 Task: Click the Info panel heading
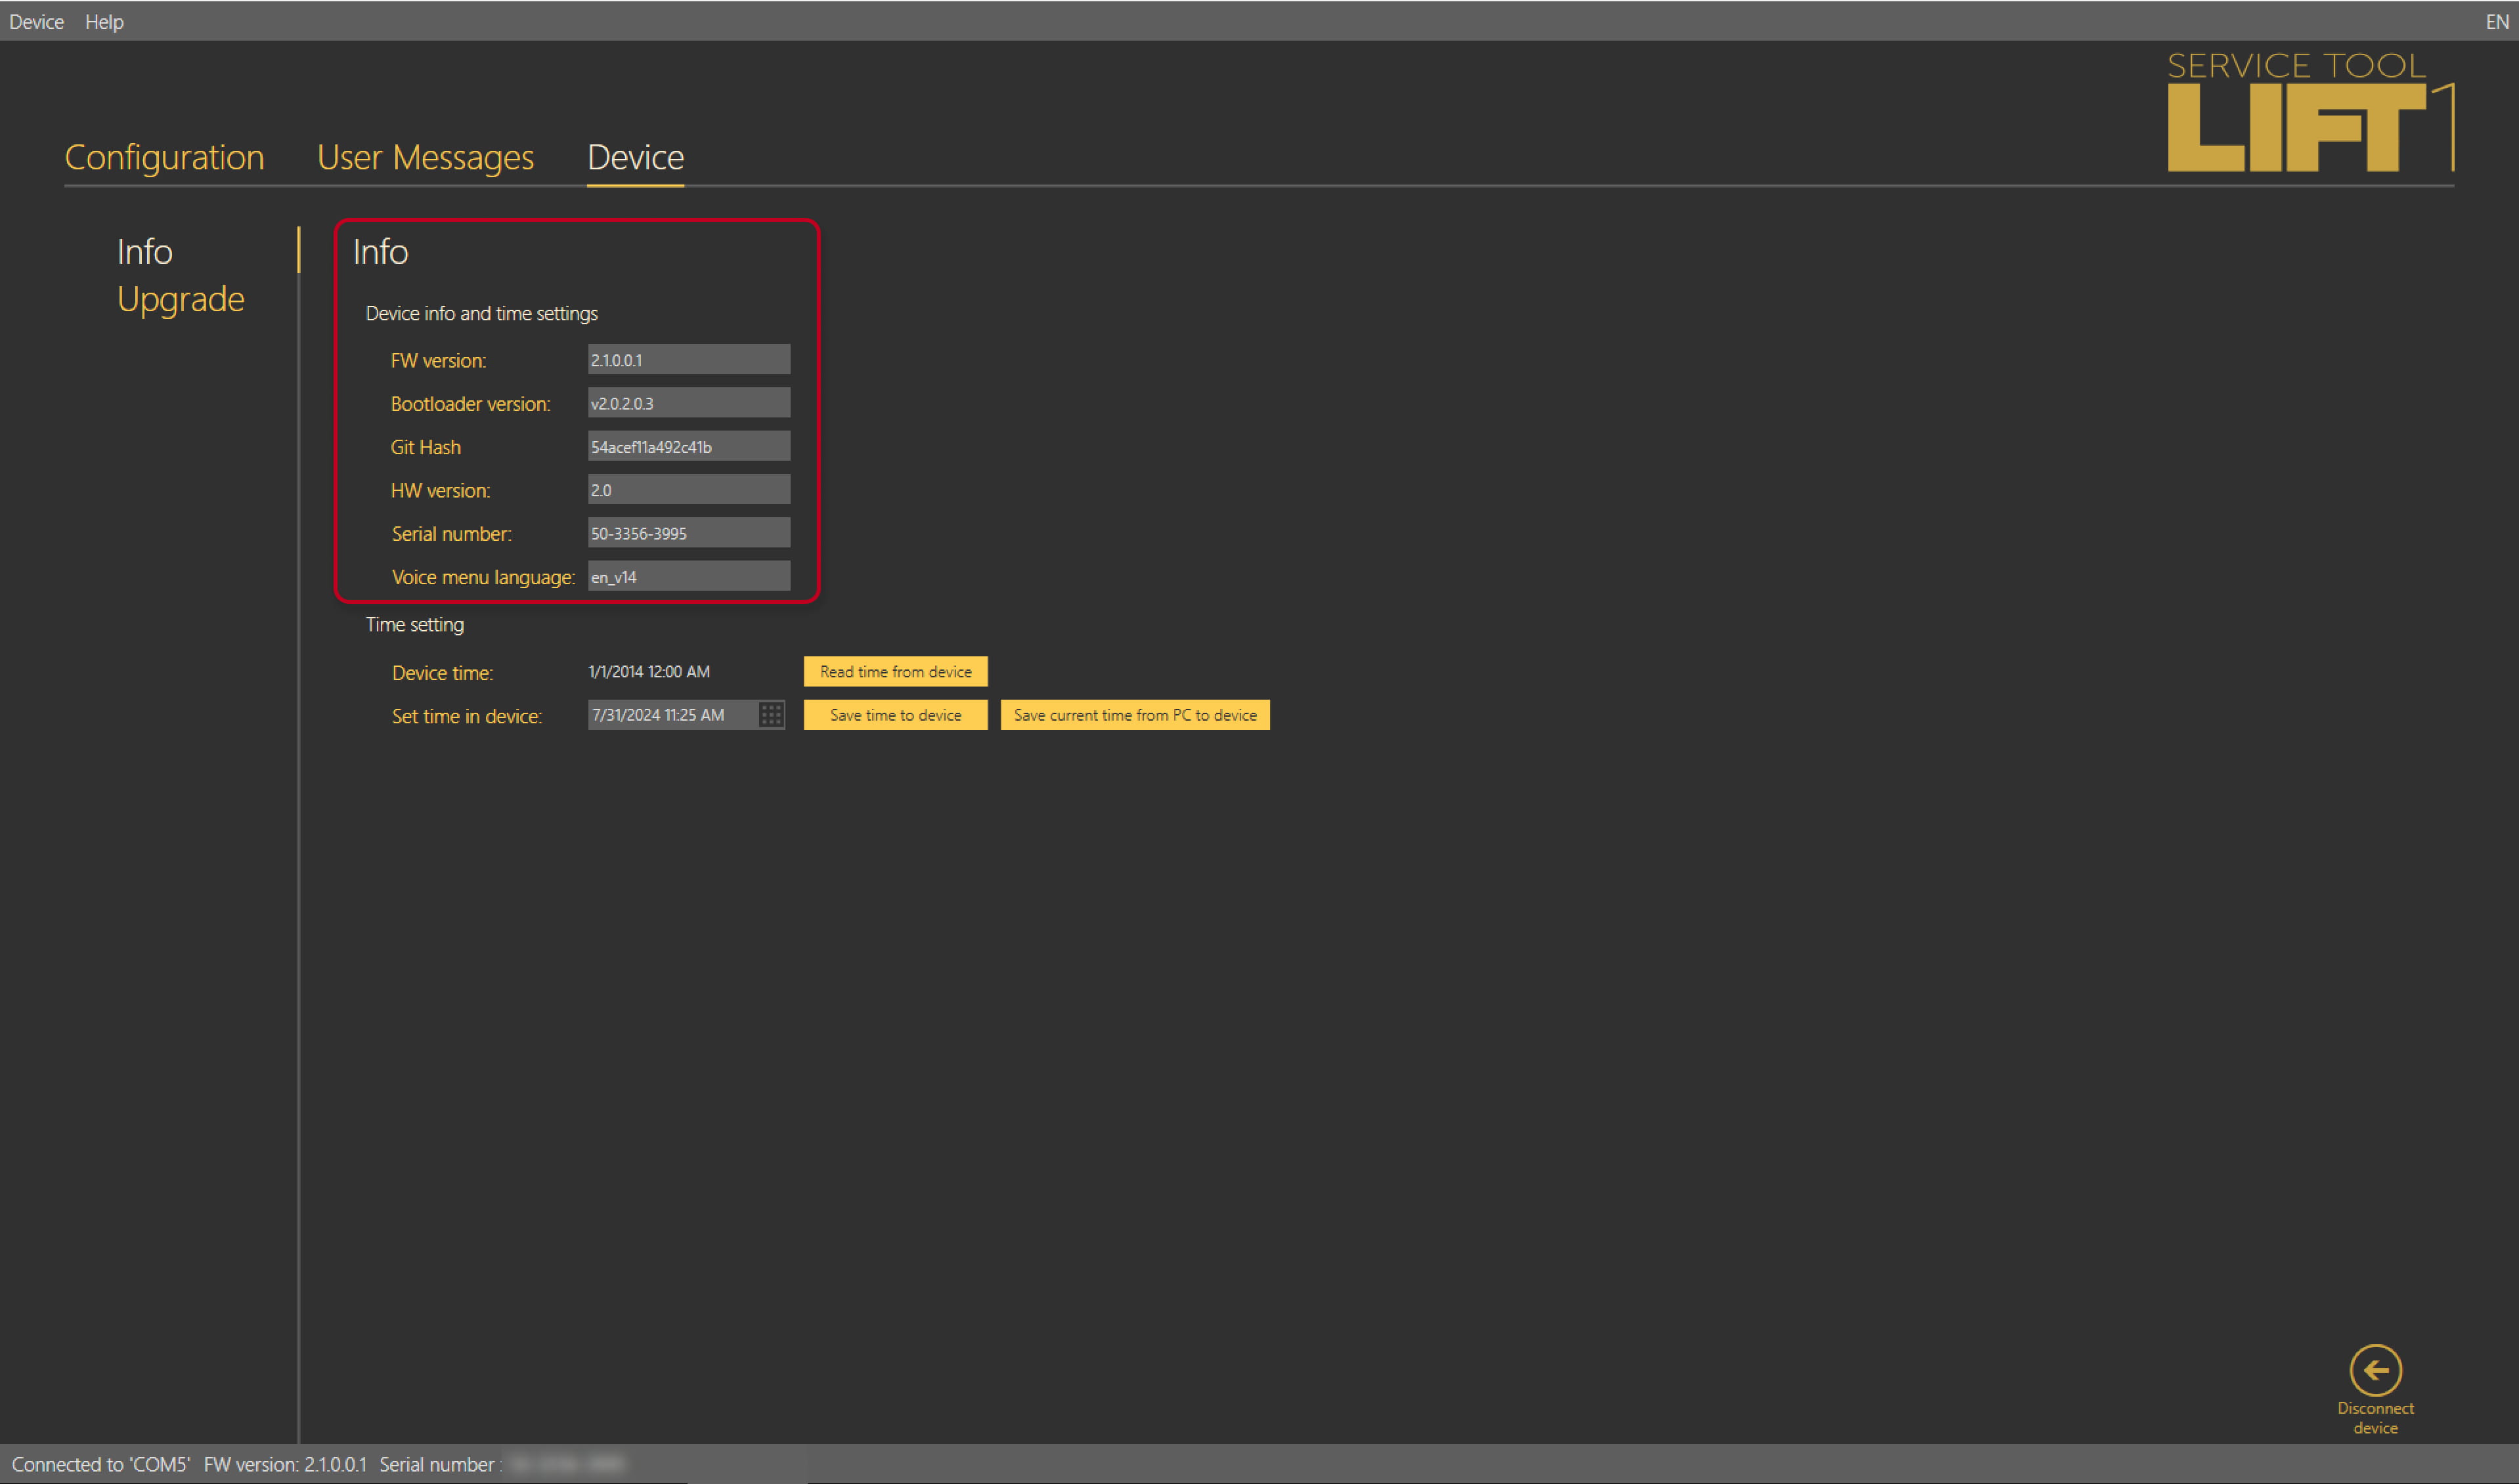[380, 251]
